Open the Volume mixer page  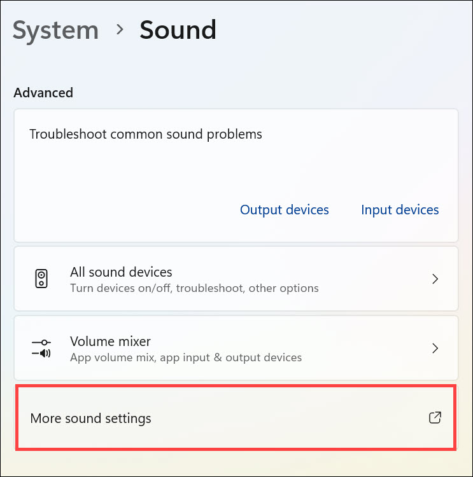[110, 342]
